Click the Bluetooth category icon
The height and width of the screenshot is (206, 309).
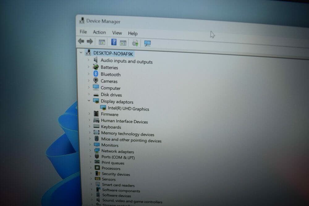96,74
